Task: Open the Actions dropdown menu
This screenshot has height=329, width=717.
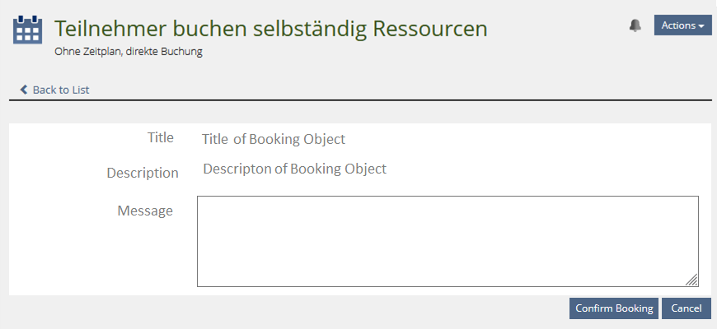Action: [x=682, y=25]
